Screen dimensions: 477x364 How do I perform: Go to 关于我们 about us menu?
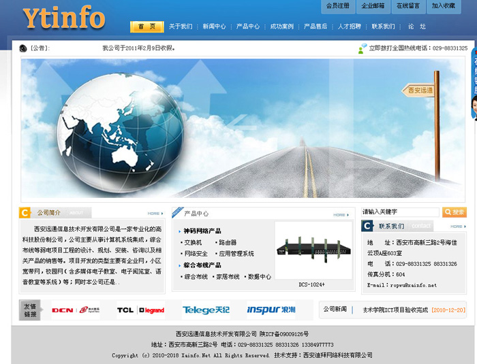(x=181, y=27)
